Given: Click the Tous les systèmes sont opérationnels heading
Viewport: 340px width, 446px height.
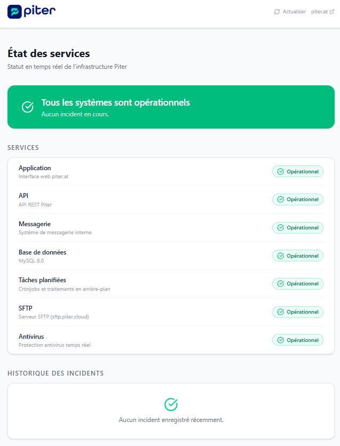Looking at the screenshot, I should [115, 102].
